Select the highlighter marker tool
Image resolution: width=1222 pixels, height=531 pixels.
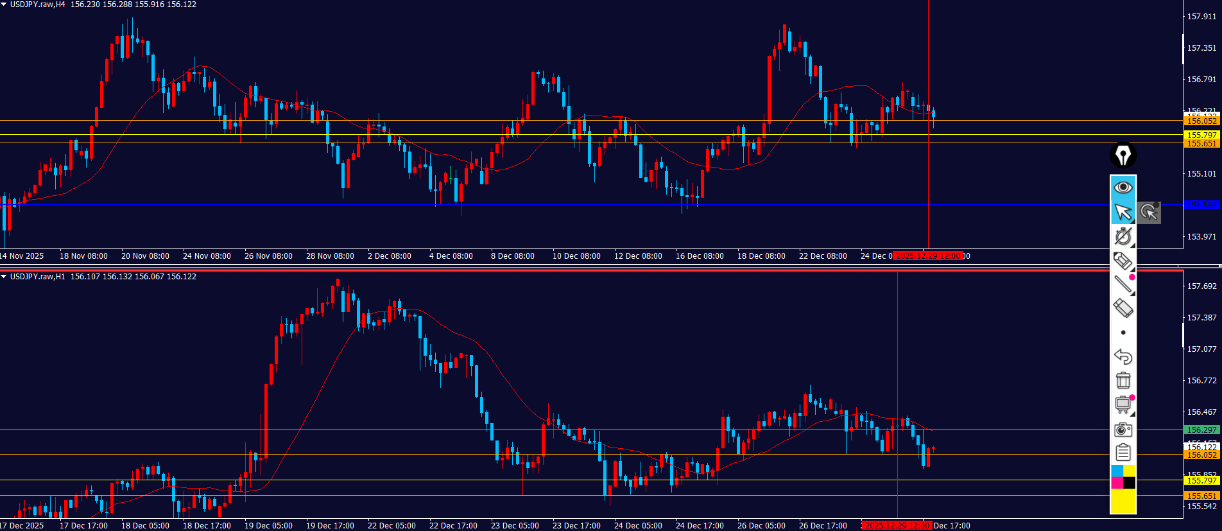click(1123, 261)
